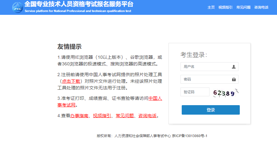277x144 pixels.
Task: Follow the red 视频指引 link in tip 4
Action: click(102, 116)
